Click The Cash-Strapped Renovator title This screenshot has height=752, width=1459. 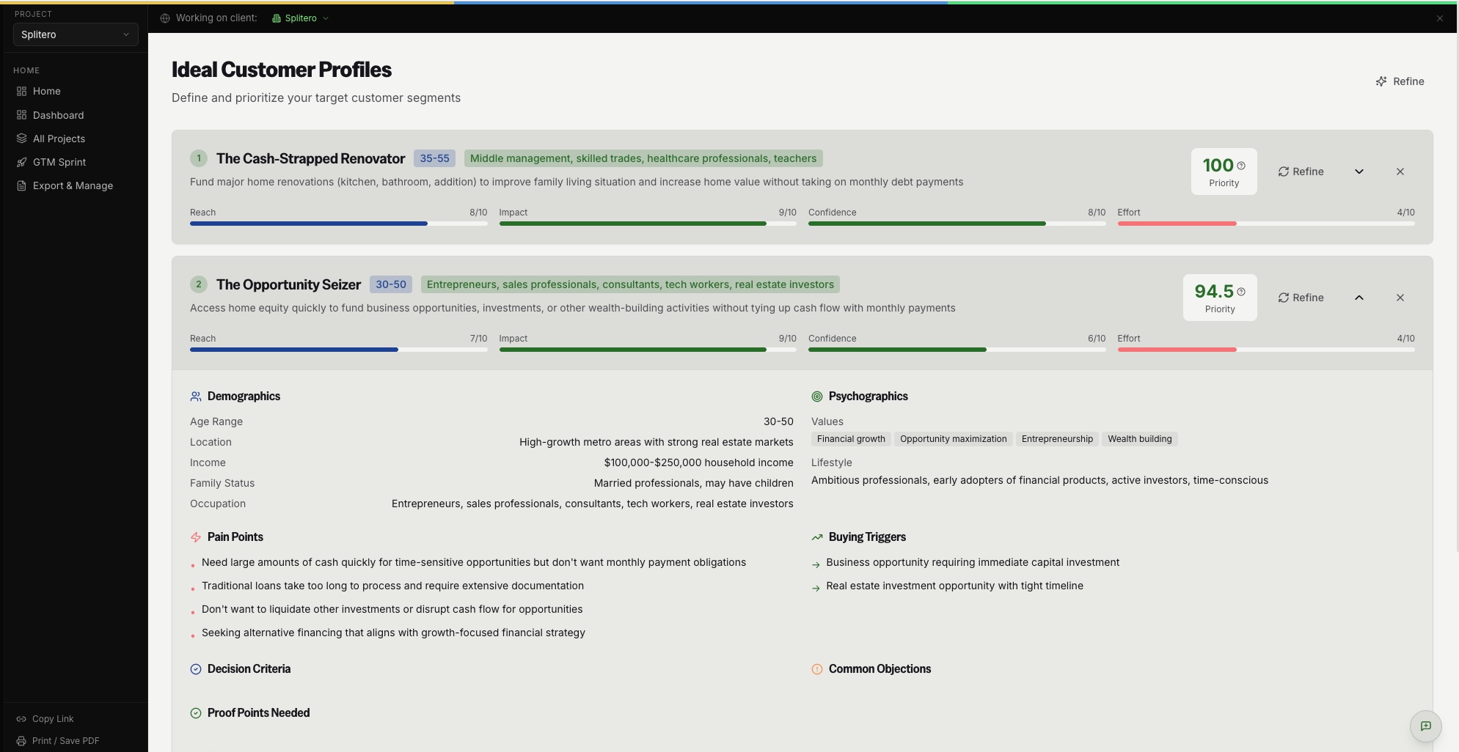point(310,158)
